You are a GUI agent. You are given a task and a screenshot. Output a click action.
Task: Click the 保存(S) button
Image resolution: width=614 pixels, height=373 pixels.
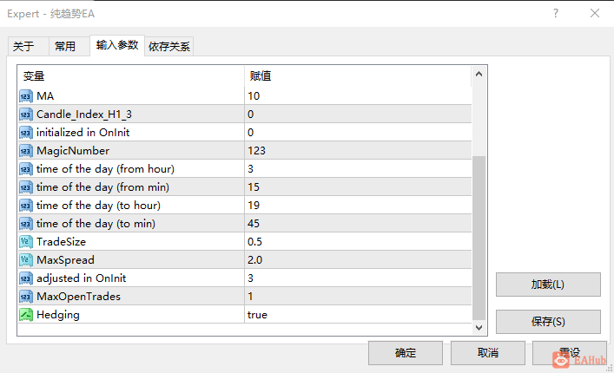548,322
